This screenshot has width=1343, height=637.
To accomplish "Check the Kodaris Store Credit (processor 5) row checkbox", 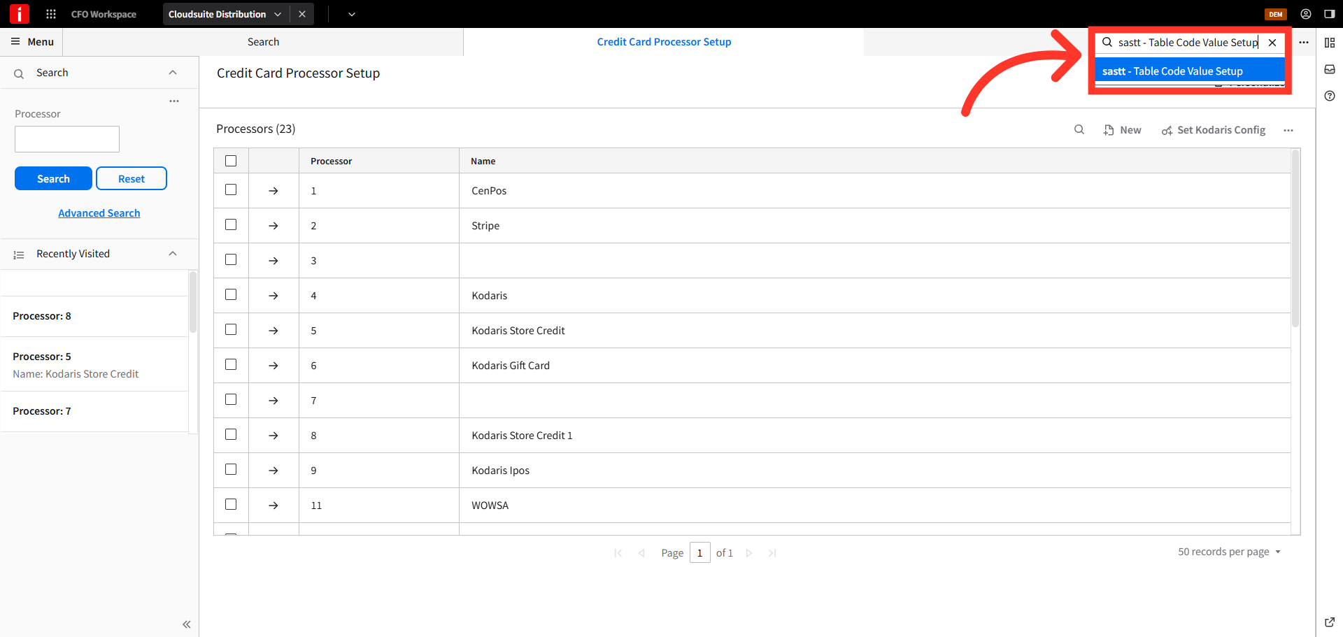I will (231, 329).
